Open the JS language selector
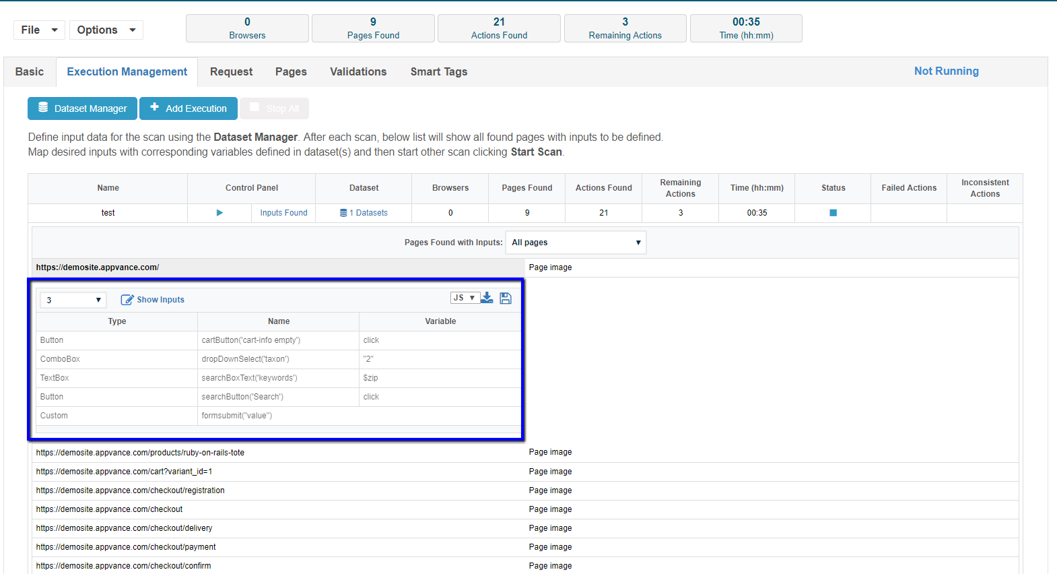1057x574 pixels. coord(464,298)
